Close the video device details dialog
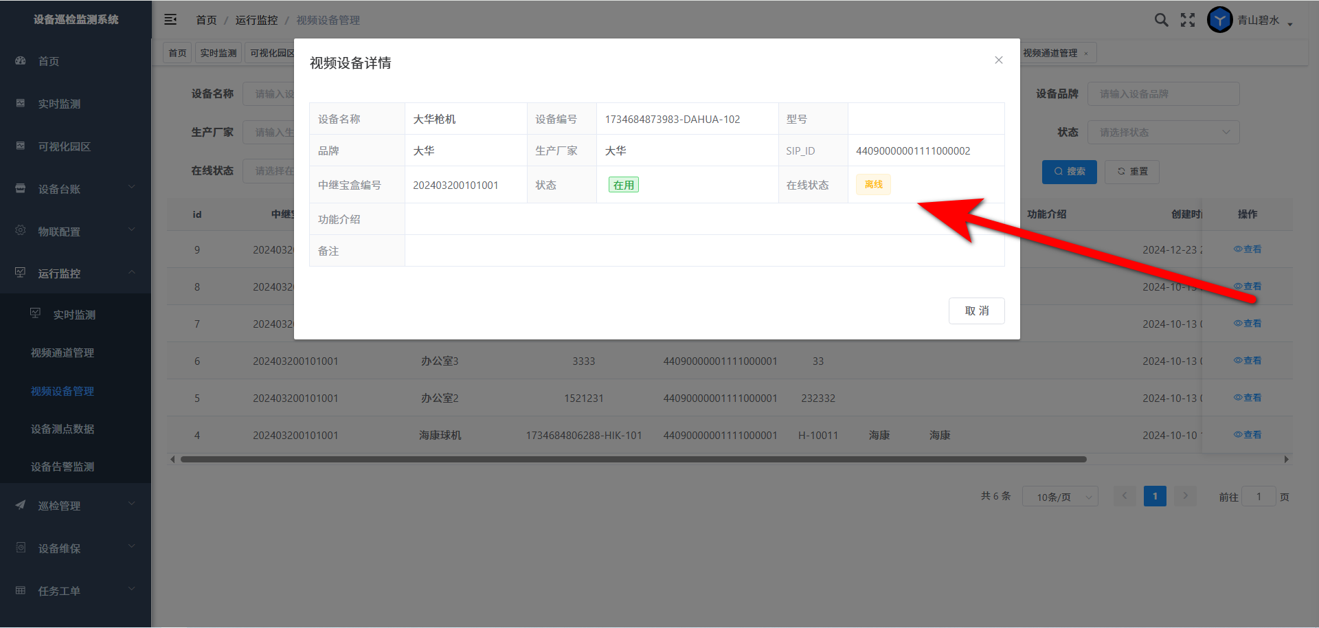1319x628 pixels. point(998,60)
